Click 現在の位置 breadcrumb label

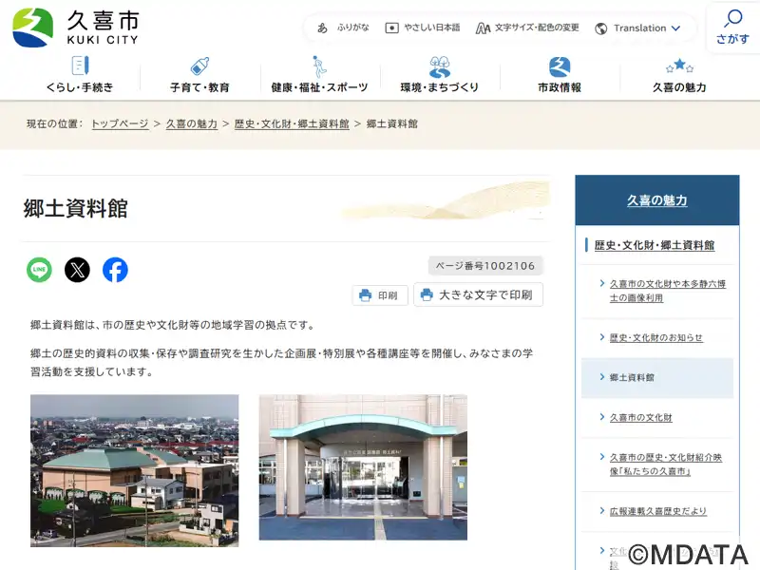pos(55,124)
